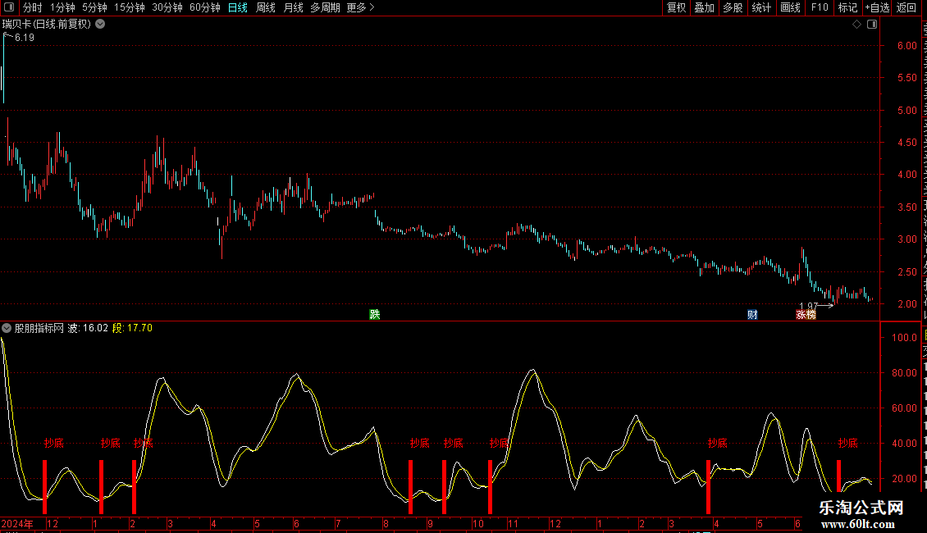Image resolution: width=927 pixels, height=533 pixels.
Task: Click the 波: 16.02 indicator value
Action: point(88,328)
